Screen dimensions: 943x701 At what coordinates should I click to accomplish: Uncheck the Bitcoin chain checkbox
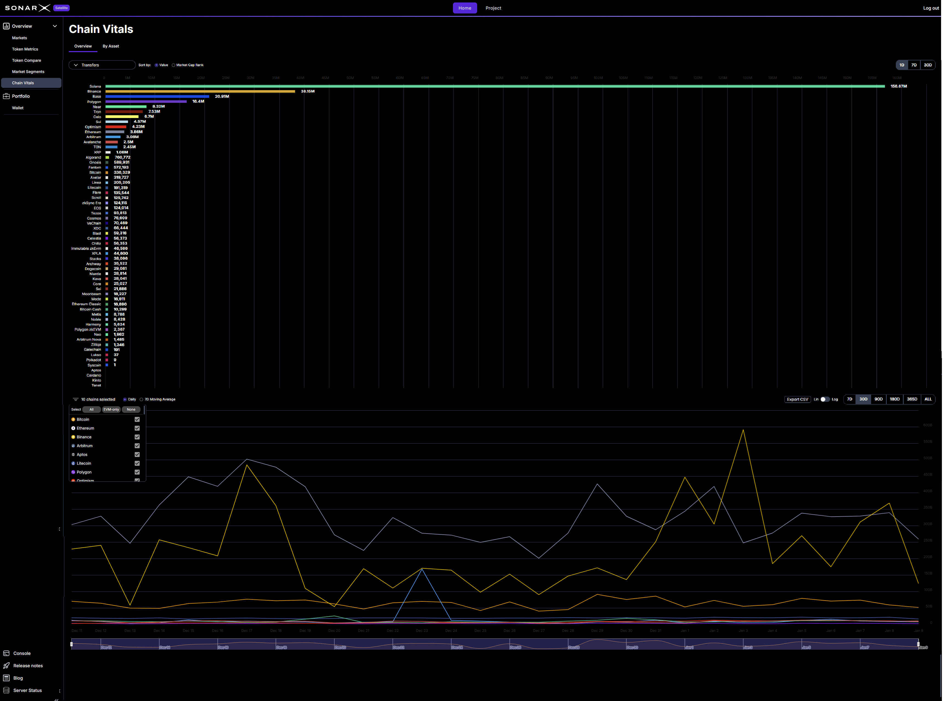tap(137, 419)
